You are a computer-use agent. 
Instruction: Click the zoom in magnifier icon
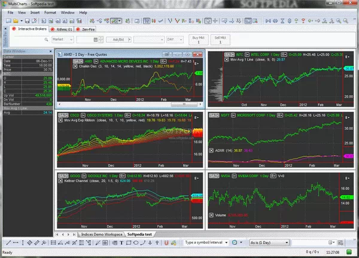(339, 21)
